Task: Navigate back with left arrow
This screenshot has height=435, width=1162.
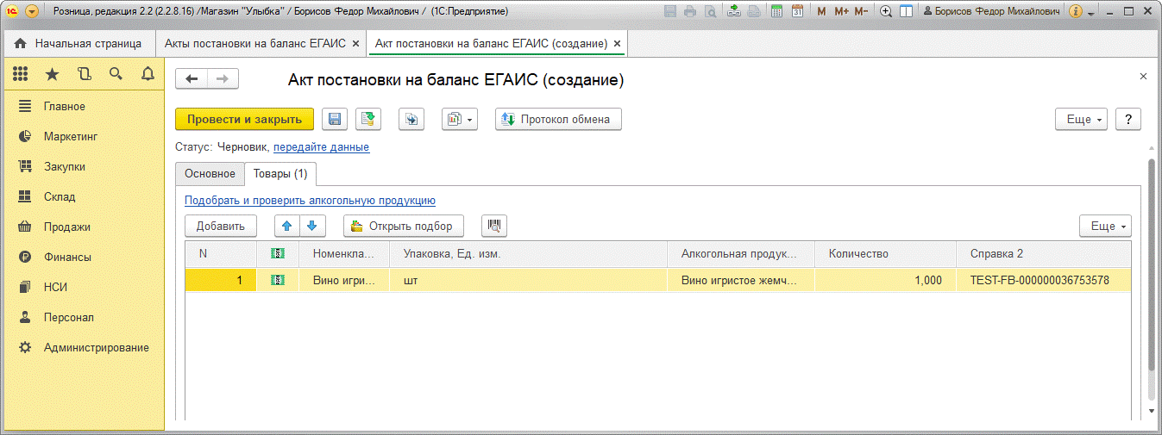Action: click(x=192, y=79)
